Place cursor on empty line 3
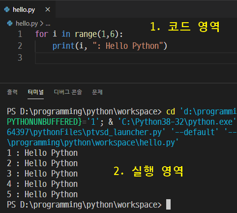Screen dimensions: 237x213 click(136, 58)
